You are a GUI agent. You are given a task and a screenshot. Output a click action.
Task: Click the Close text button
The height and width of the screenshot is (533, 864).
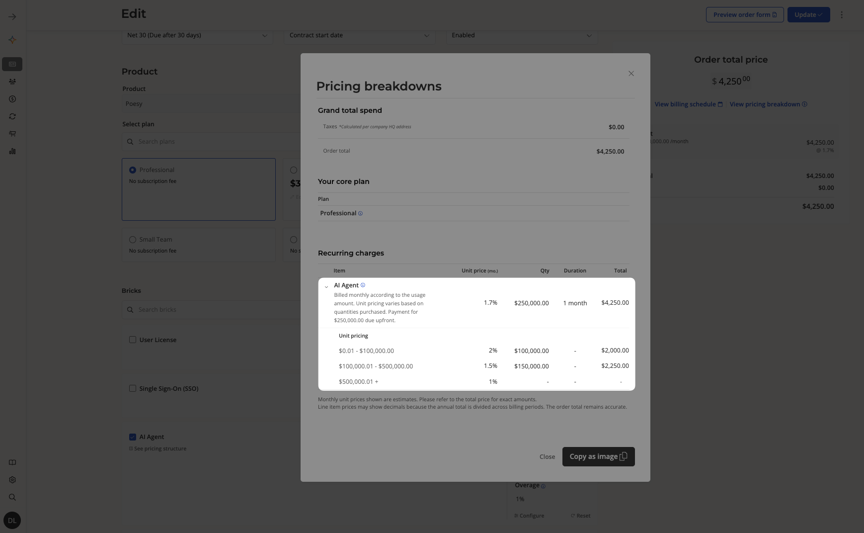click(x=547, y=456)
